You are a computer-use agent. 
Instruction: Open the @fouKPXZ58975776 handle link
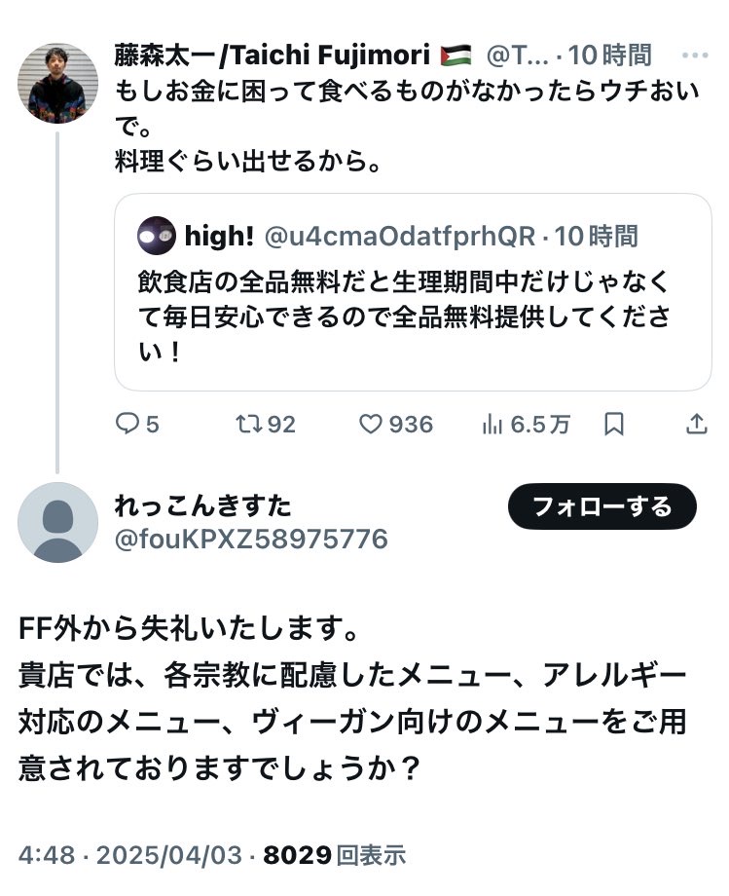click(251, 539)
